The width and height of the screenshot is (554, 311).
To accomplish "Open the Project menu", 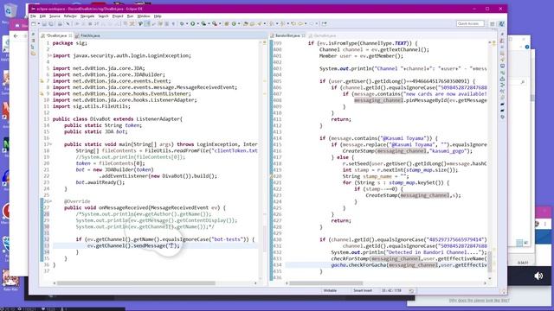I will pos(118,16).
